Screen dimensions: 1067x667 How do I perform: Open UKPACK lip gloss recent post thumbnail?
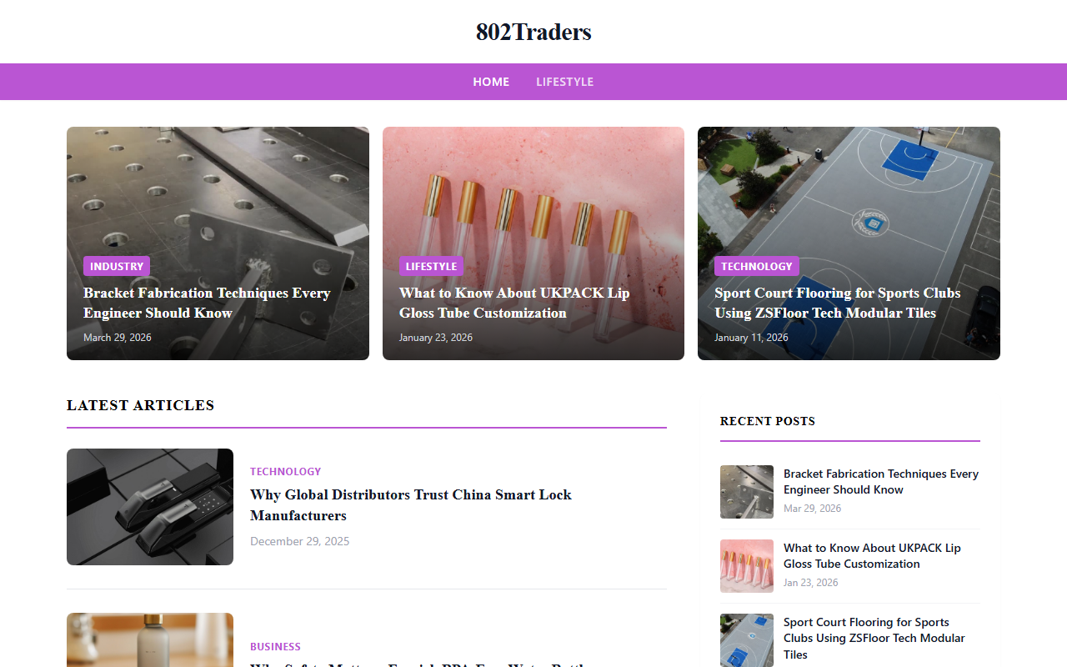click(747, 566)
